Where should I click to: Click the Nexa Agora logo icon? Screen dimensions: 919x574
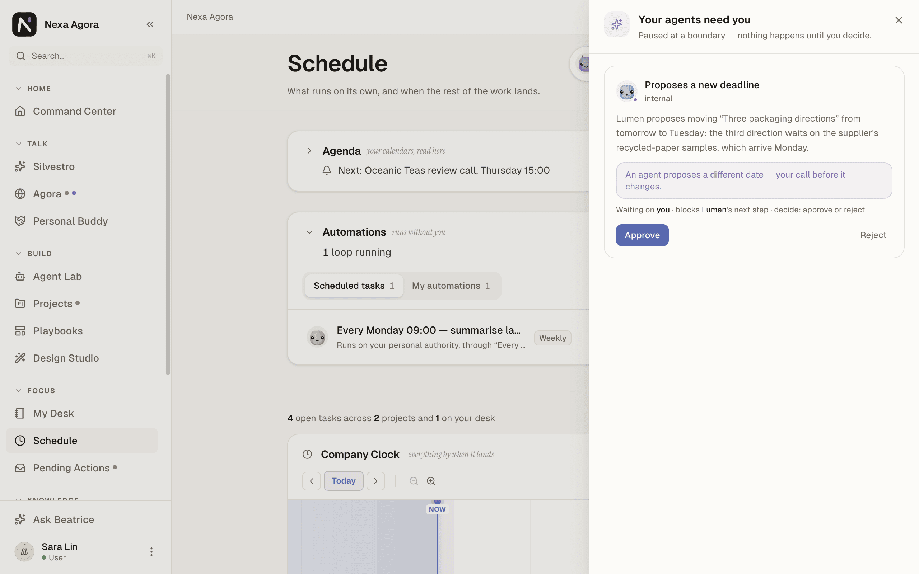click(24, 24)
